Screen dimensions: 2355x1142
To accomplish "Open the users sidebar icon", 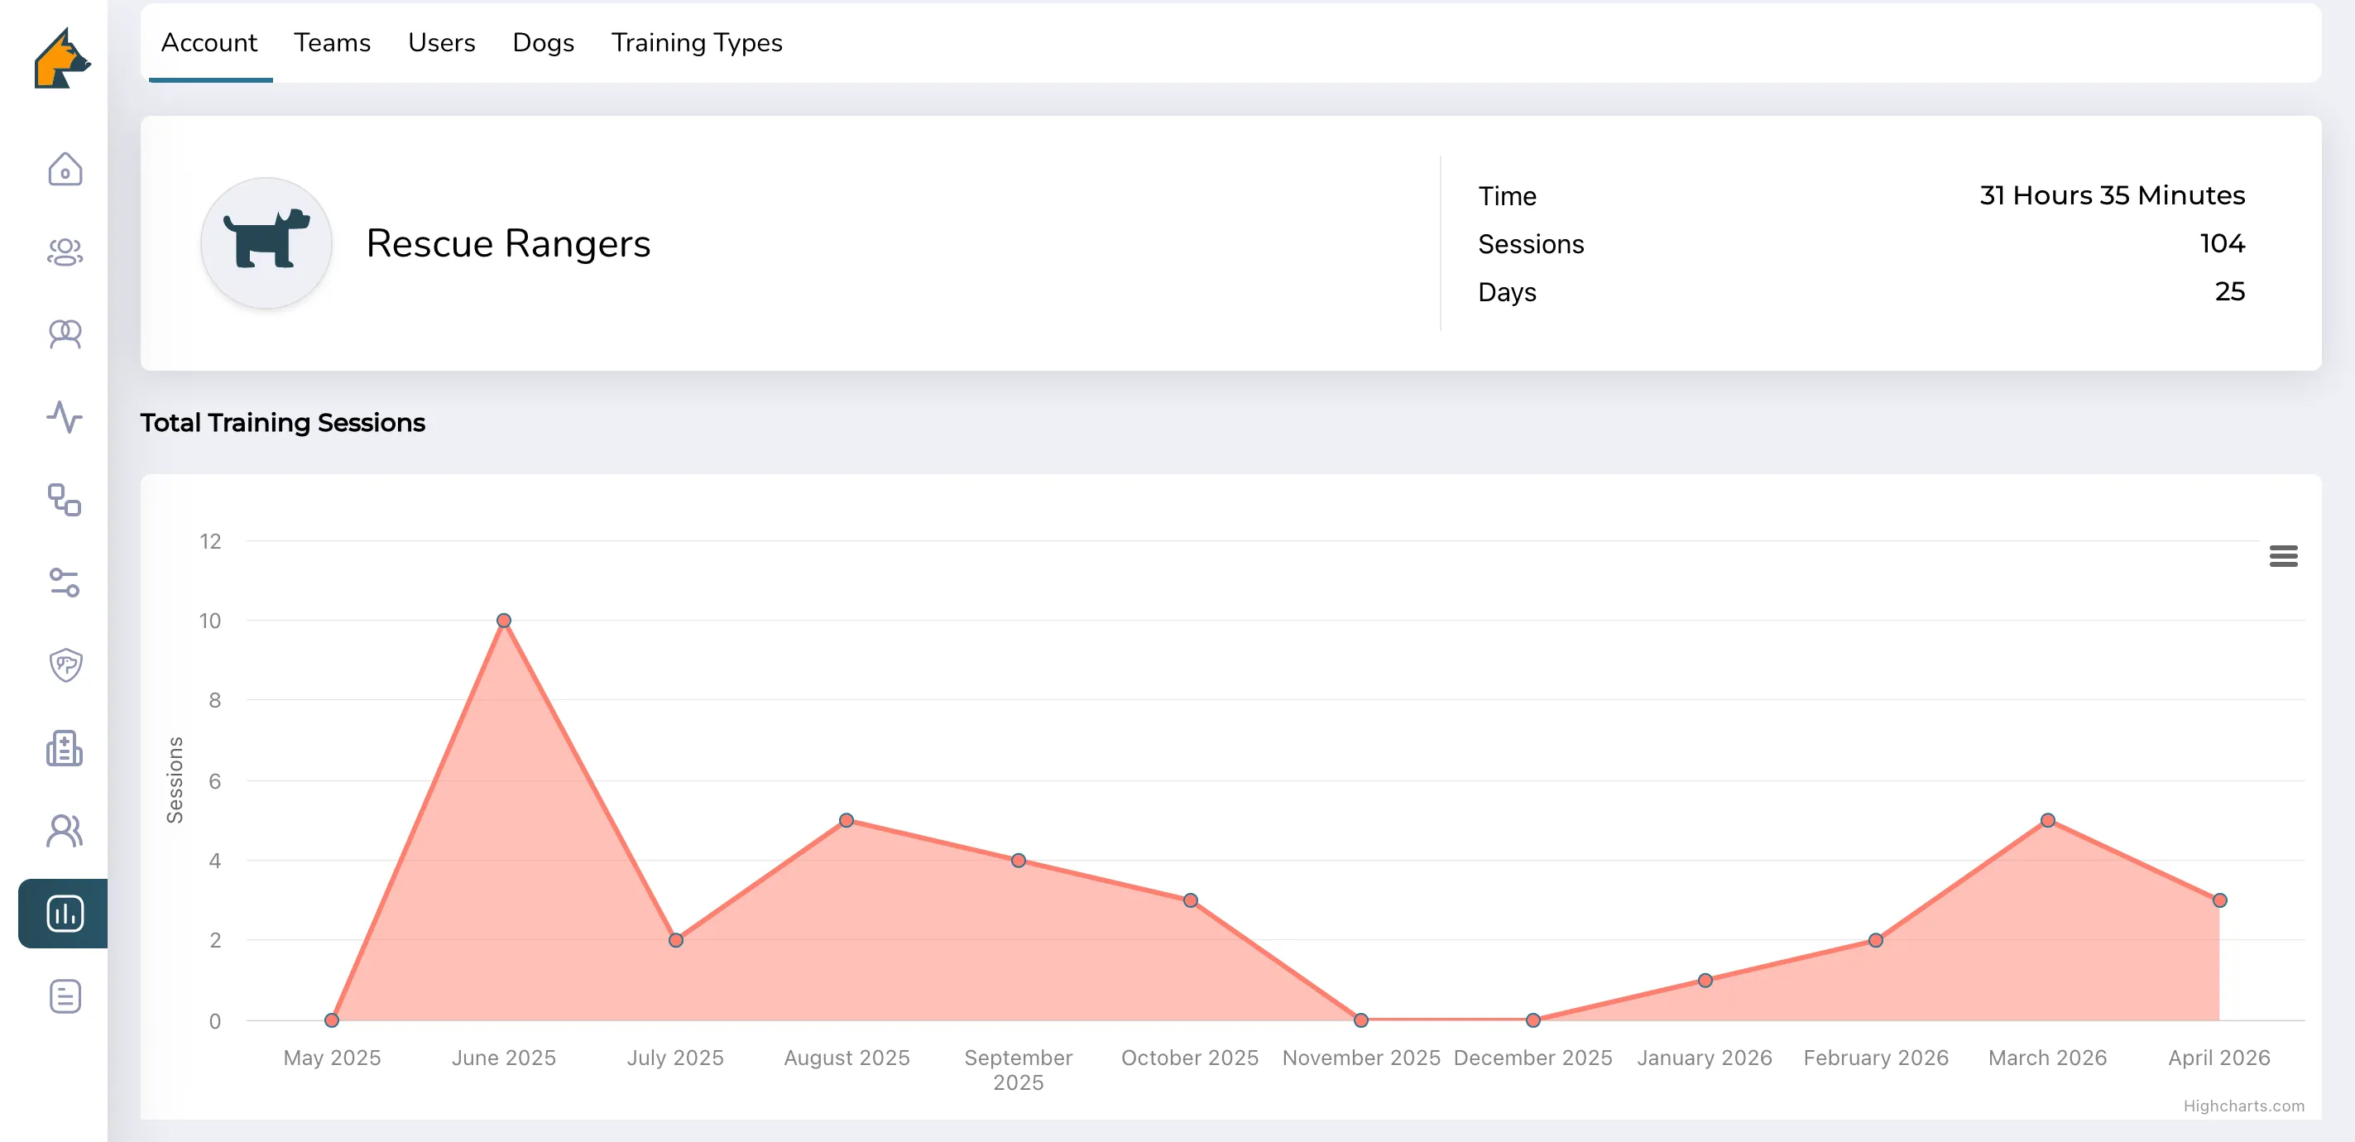I will coord(65,830).
